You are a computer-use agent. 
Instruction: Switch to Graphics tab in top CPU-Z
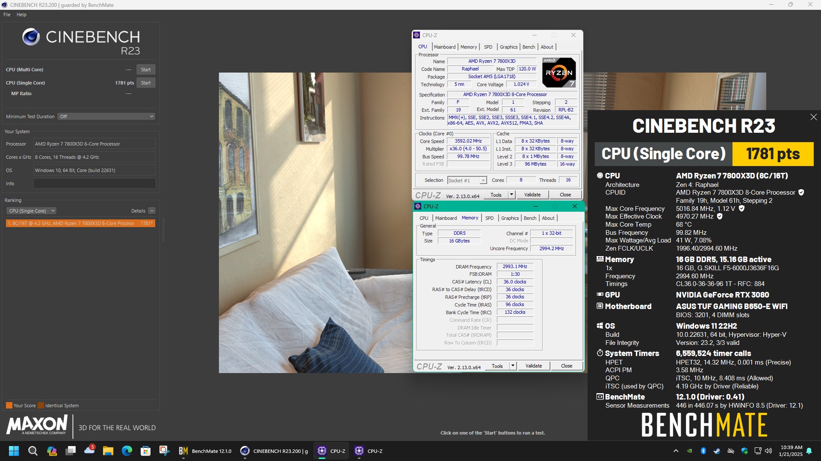point(509,47)
